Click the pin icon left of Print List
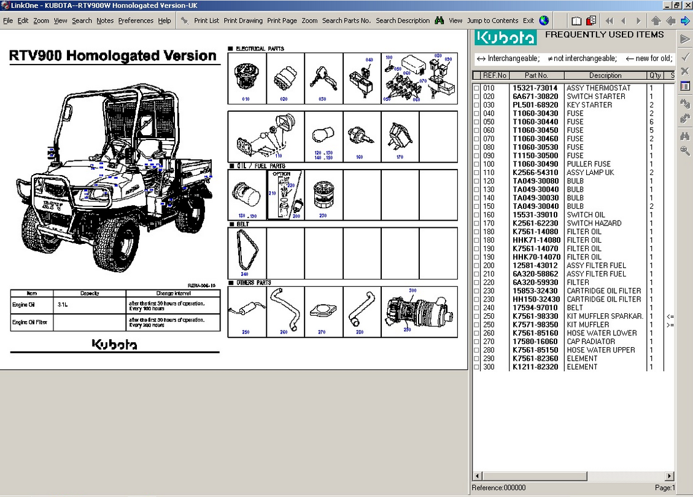The image size is (693, 497). [185, 21]
